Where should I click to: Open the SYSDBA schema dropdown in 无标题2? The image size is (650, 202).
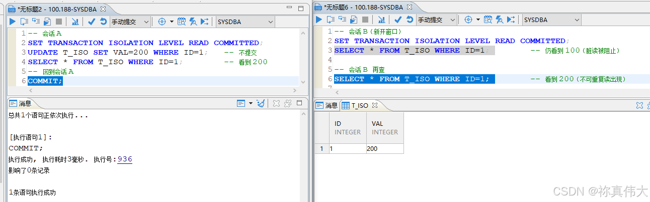click(246, 22)
